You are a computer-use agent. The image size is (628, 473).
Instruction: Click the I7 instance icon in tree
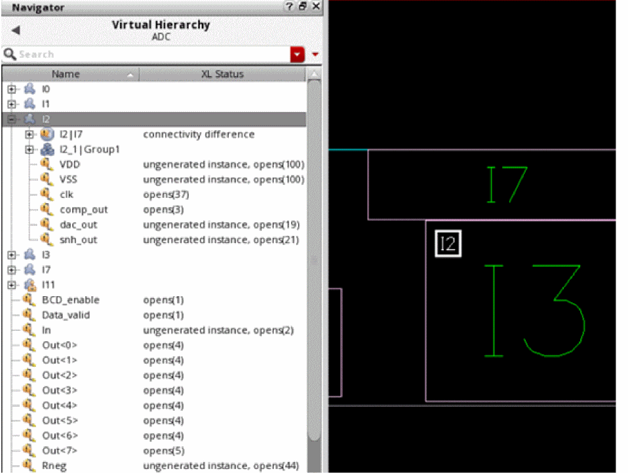pos(29,270)
